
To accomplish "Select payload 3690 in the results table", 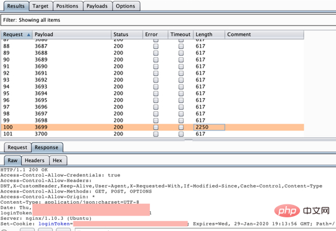I will point(41,66).
